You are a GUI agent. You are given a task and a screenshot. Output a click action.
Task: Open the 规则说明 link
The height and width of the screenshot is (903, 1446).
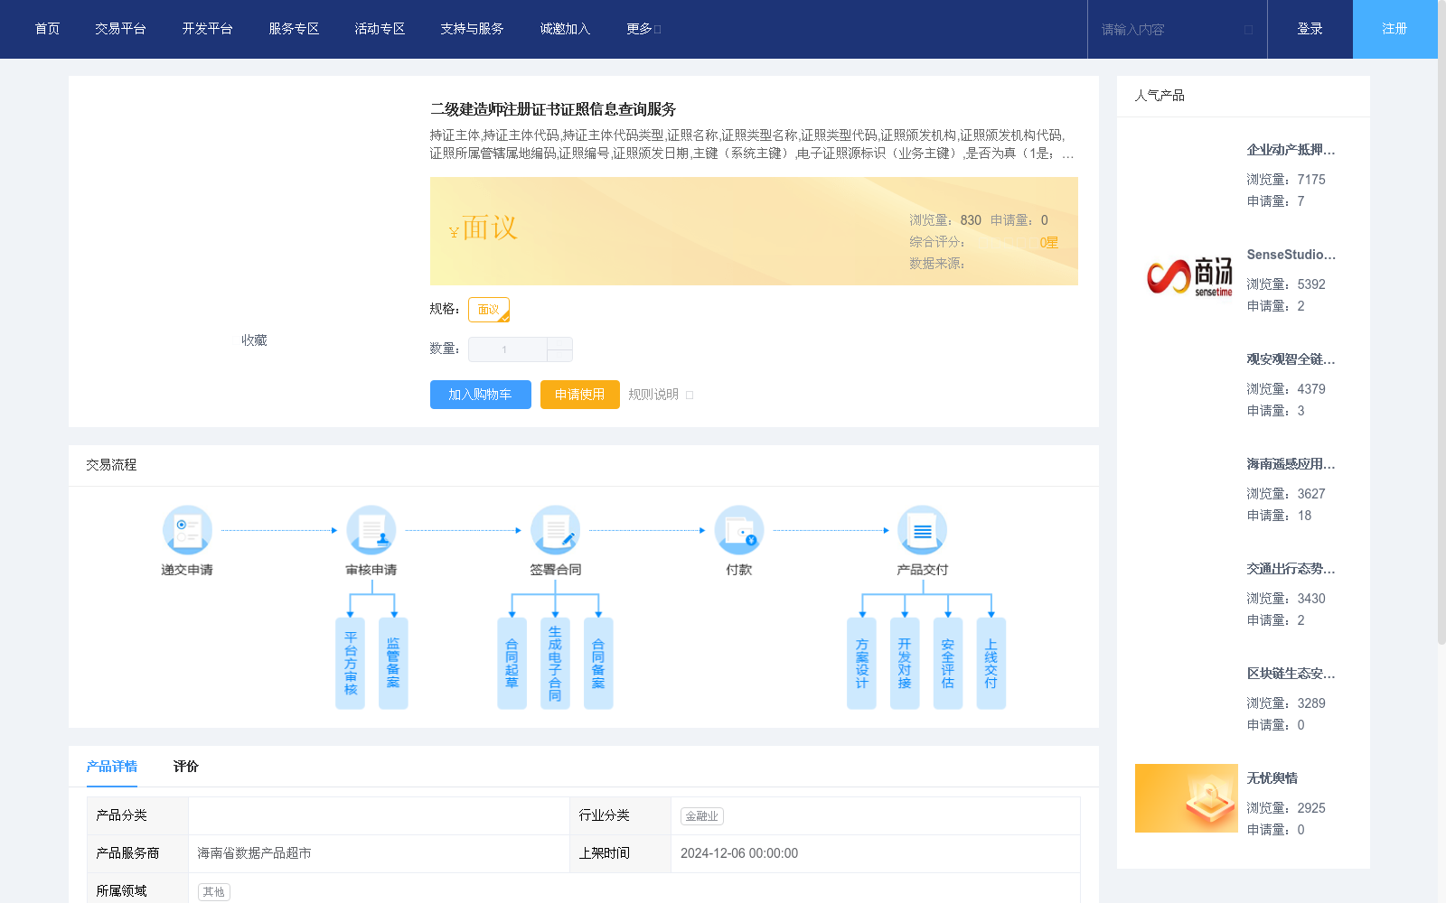pos(653,395)
